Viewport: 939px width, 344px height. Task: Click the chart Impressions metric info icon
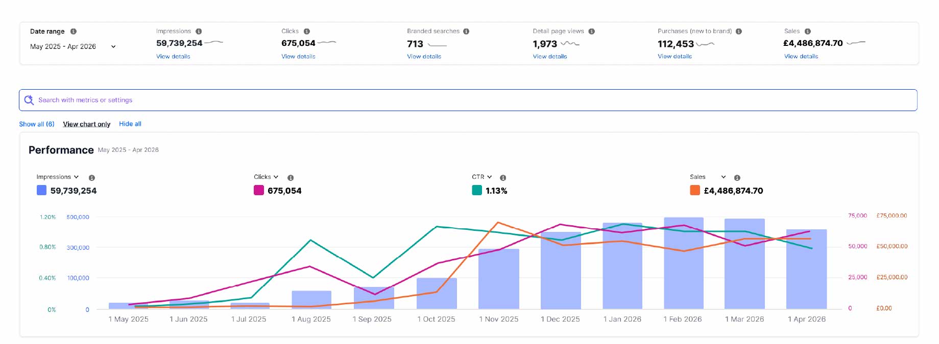click(92, 178)
